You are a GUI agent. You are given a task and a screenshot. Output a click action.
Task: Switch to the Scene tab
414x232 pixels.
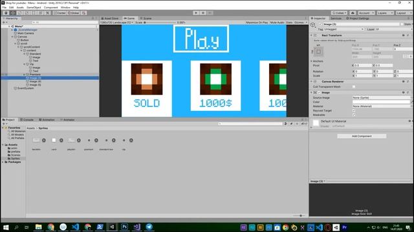click(146, 19)
